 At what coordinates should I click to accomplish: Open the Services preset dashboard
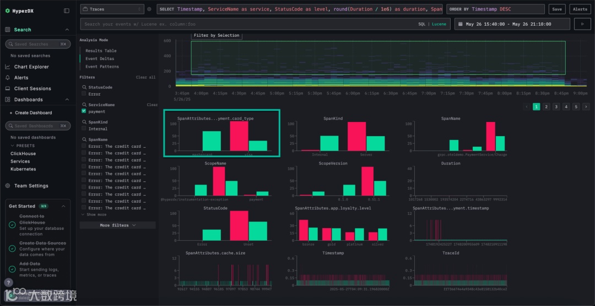click(x=20, y=162)
